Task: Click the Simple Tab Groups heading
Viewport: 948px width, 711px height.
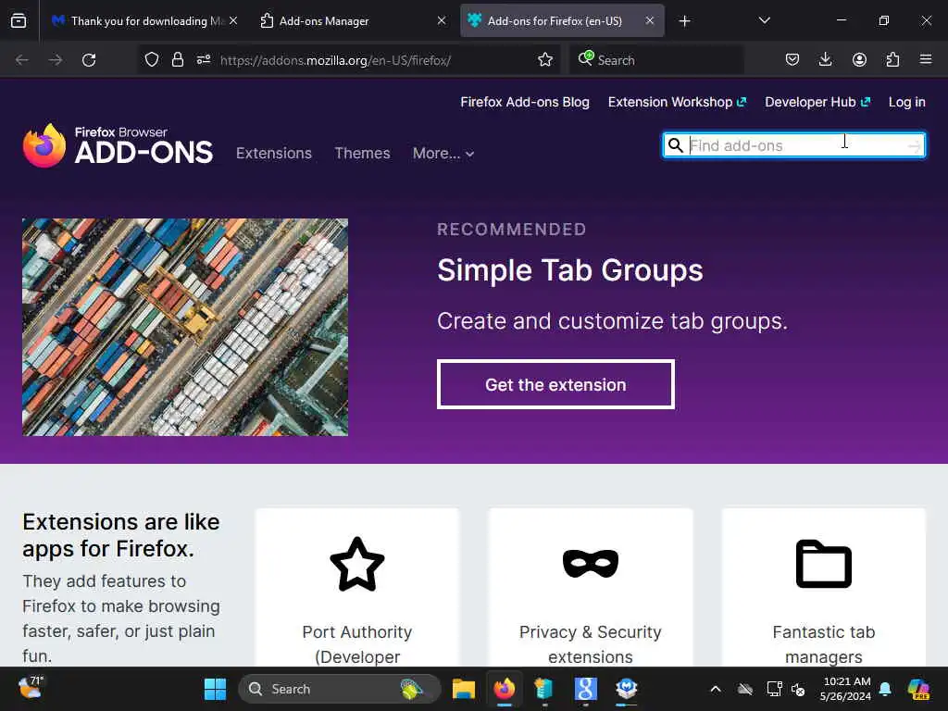Action: (x=570, y=269)
